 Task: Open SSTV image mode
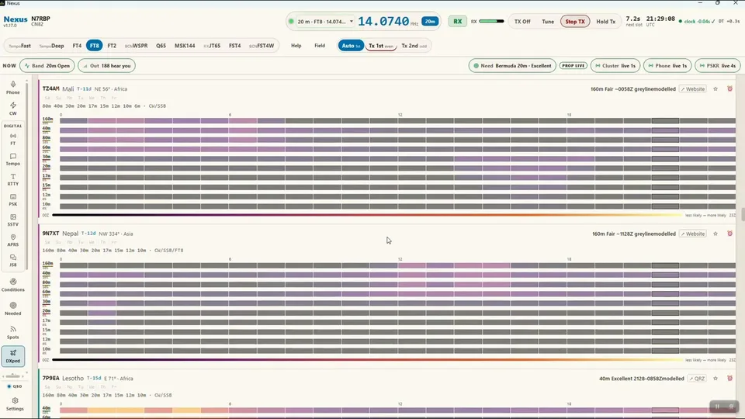point(13,220)
